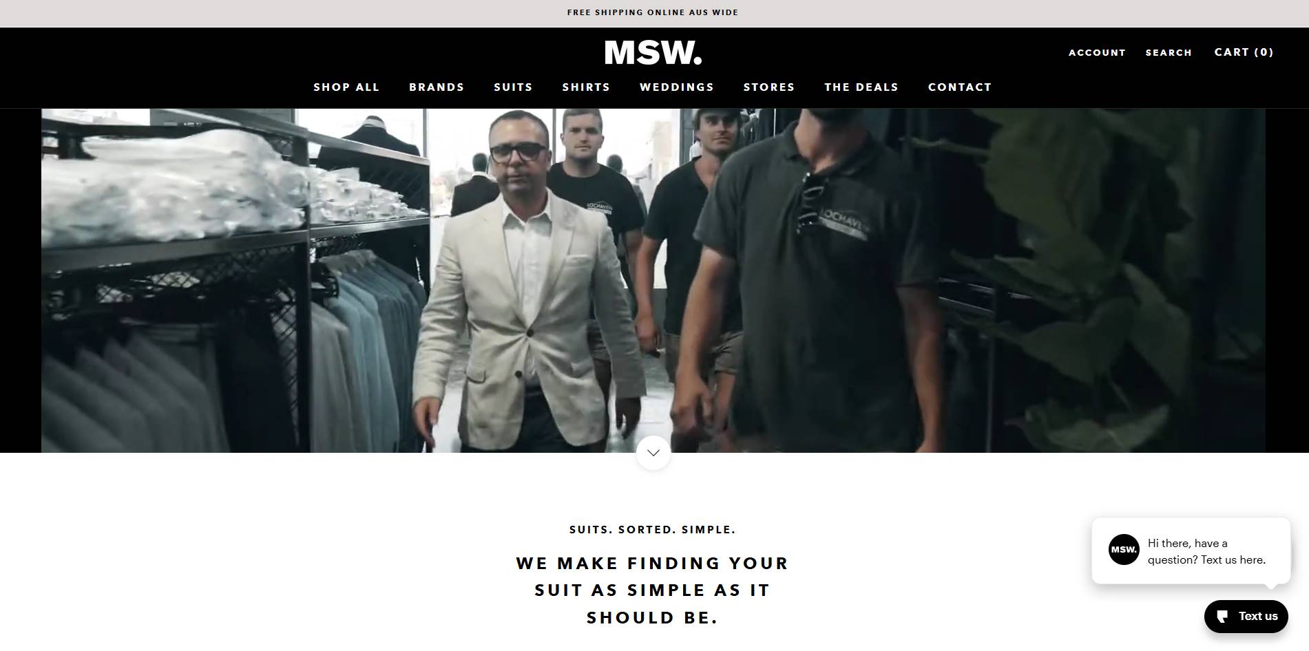
Task: Select SUITS in the navigation bar
Action: [513, 87]
